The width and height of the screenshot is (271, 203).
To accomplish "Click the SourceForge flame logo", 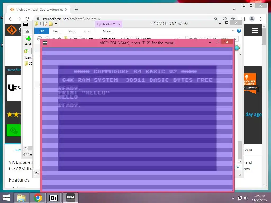I will [12, 30].
